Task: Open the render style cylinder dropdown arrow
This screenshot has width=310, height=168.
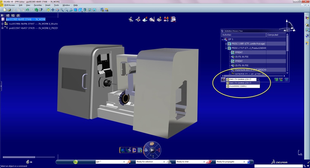Action: click(87, 11)
